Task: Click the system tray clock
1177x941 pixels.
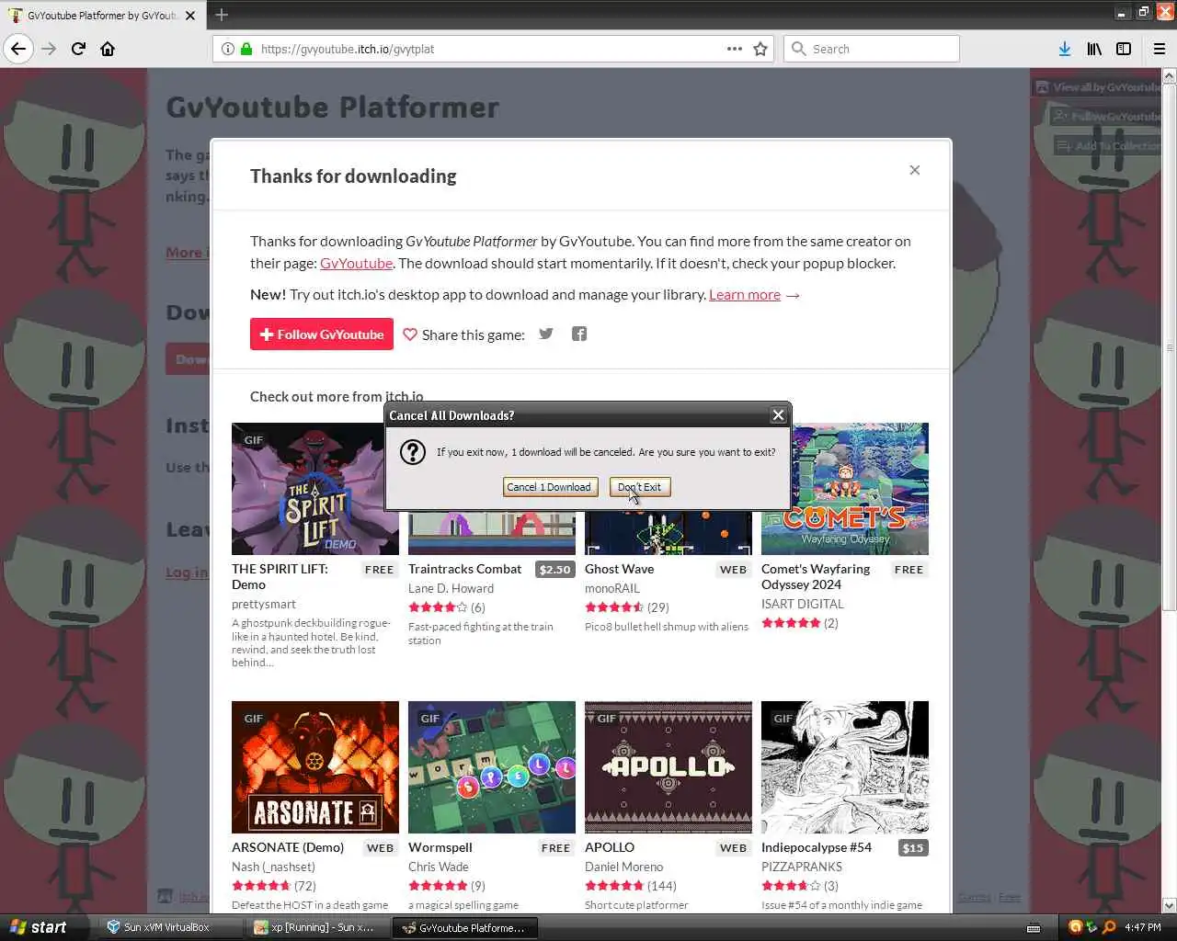Action: click(1143, 927)
